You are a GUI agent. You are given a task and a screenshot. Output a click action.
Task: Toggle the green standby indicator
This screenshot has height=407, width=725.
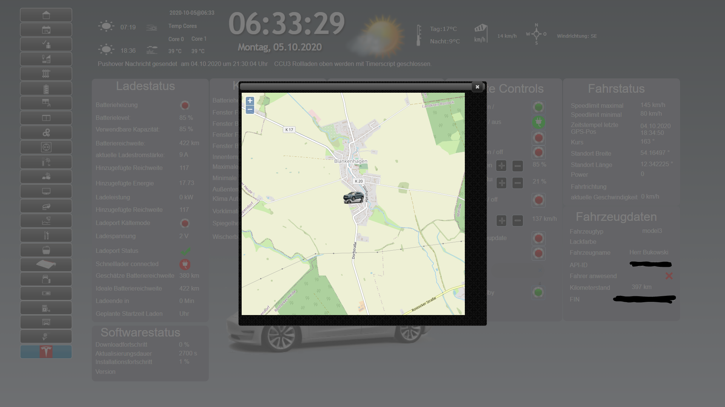click(x=538, y=292)
